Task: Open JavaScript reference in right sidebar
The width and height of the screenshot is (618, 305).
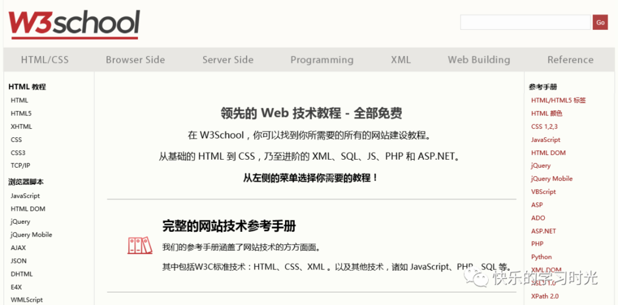Action: [545, 140]
